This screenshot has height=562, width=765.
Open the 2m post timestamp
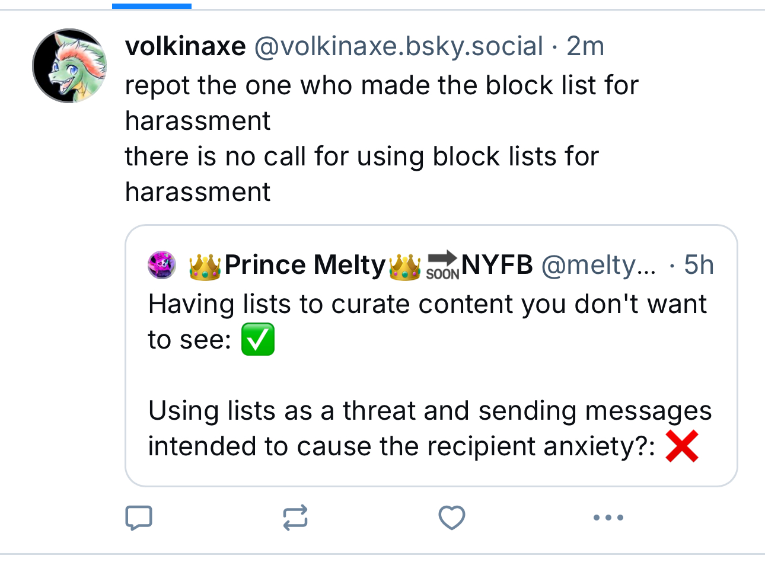pos(585,46)
